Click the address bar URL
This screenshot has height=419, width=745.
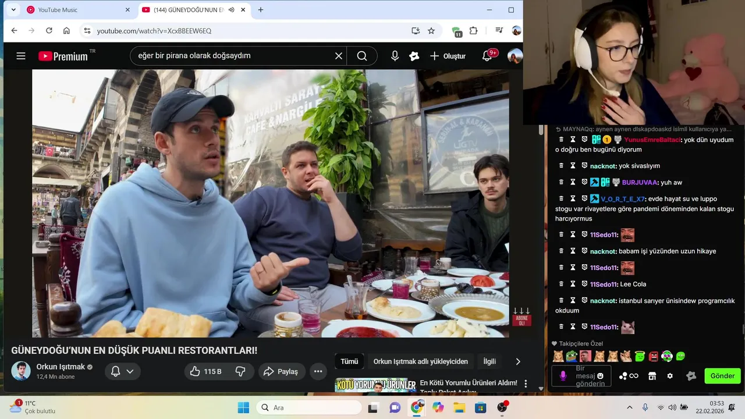[x=154, y=31]
